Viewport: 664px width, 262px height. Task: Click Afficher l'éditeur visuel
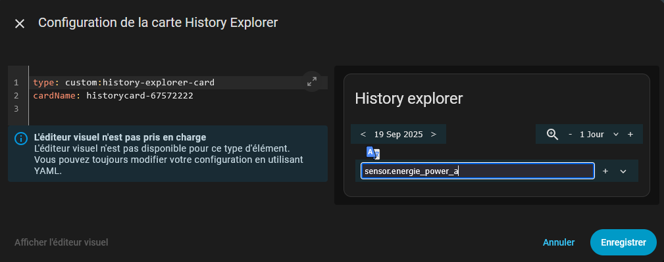pos(61,242)
